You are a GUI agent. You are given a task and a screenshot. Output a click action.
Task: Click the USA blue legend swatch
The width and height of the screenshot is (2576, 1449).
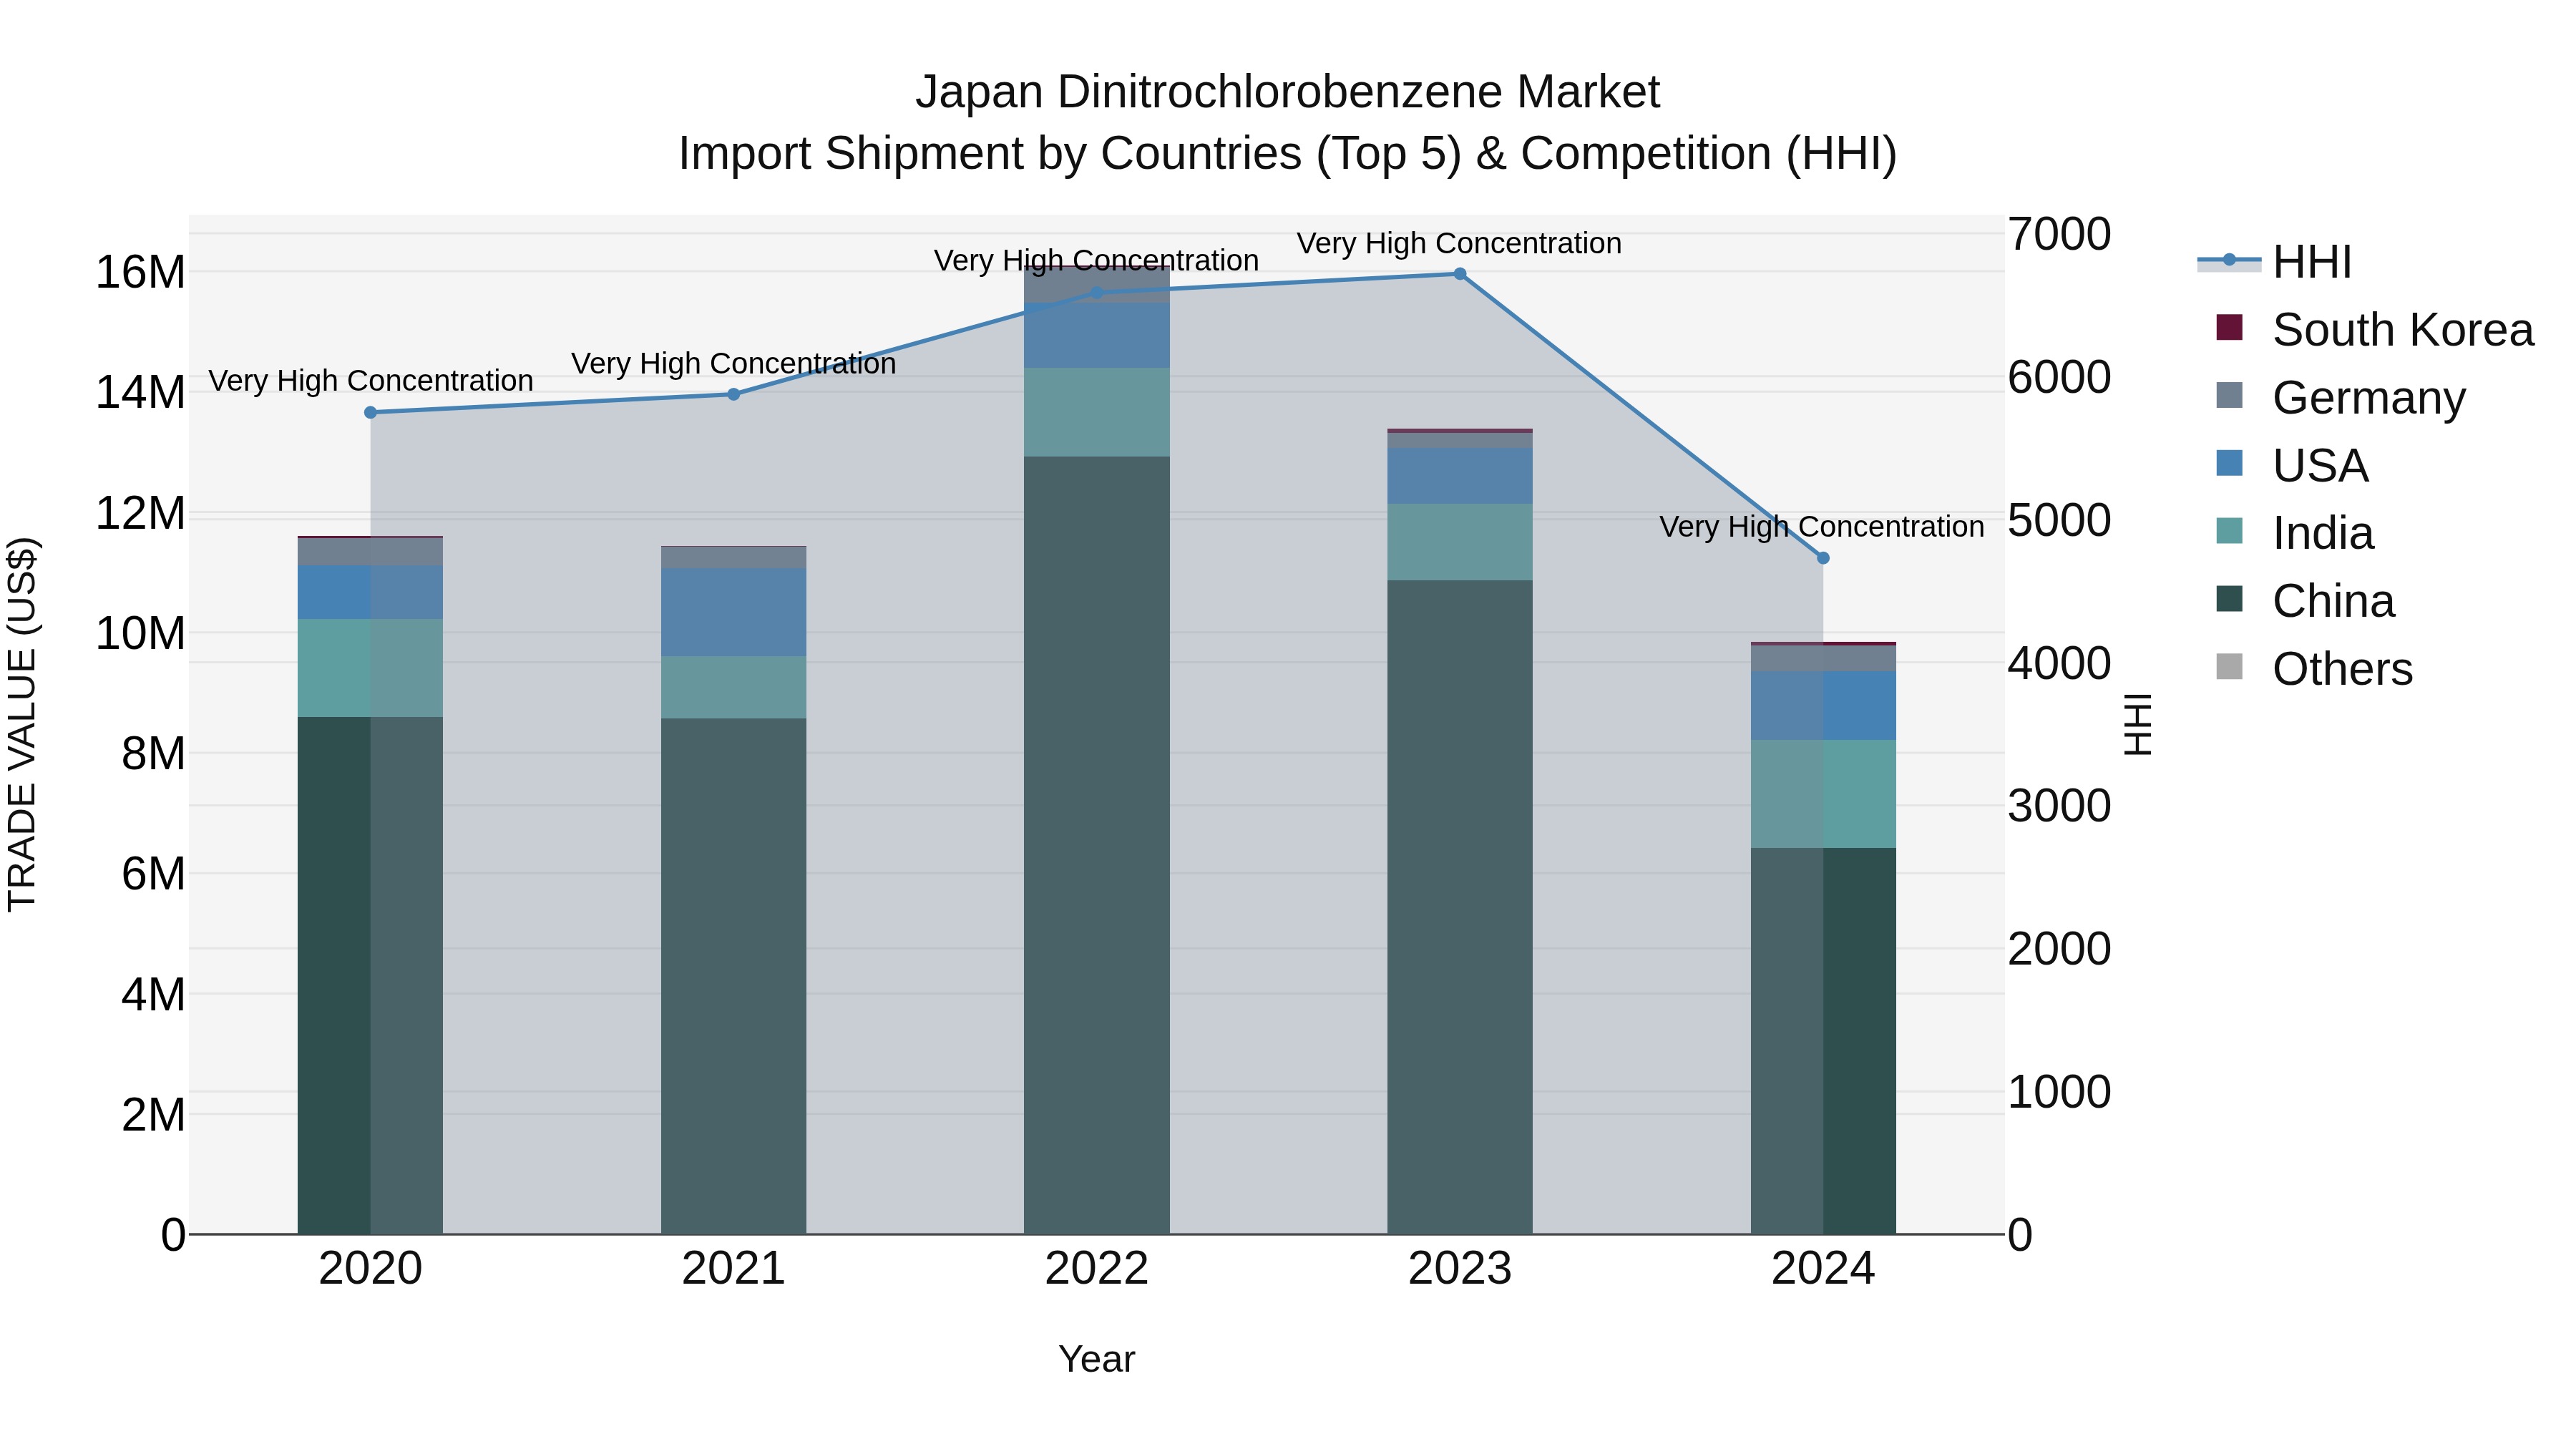[x=2229, y=463]
